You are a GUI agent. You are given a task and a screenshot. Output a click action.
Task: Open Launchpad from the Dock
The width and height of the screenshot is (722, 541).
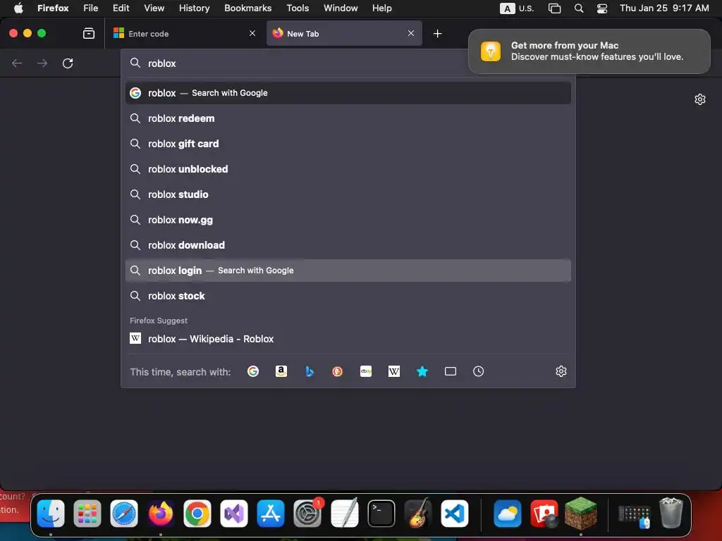click(87, 513)
